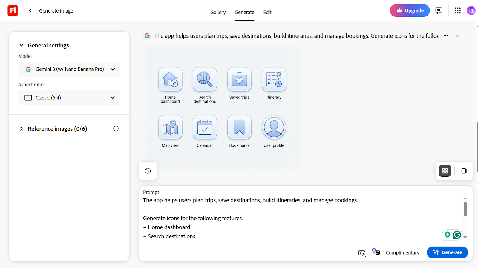Open the Model dropdown

[69, 69]
